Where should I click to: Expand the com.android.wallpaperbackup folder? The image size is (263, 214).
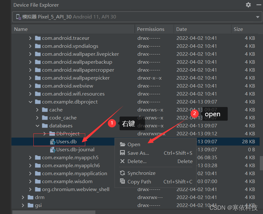pyautogui.click(x=30, y=62)
